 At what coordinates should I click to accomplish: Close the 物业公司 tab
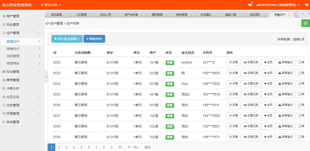(115, 14)
